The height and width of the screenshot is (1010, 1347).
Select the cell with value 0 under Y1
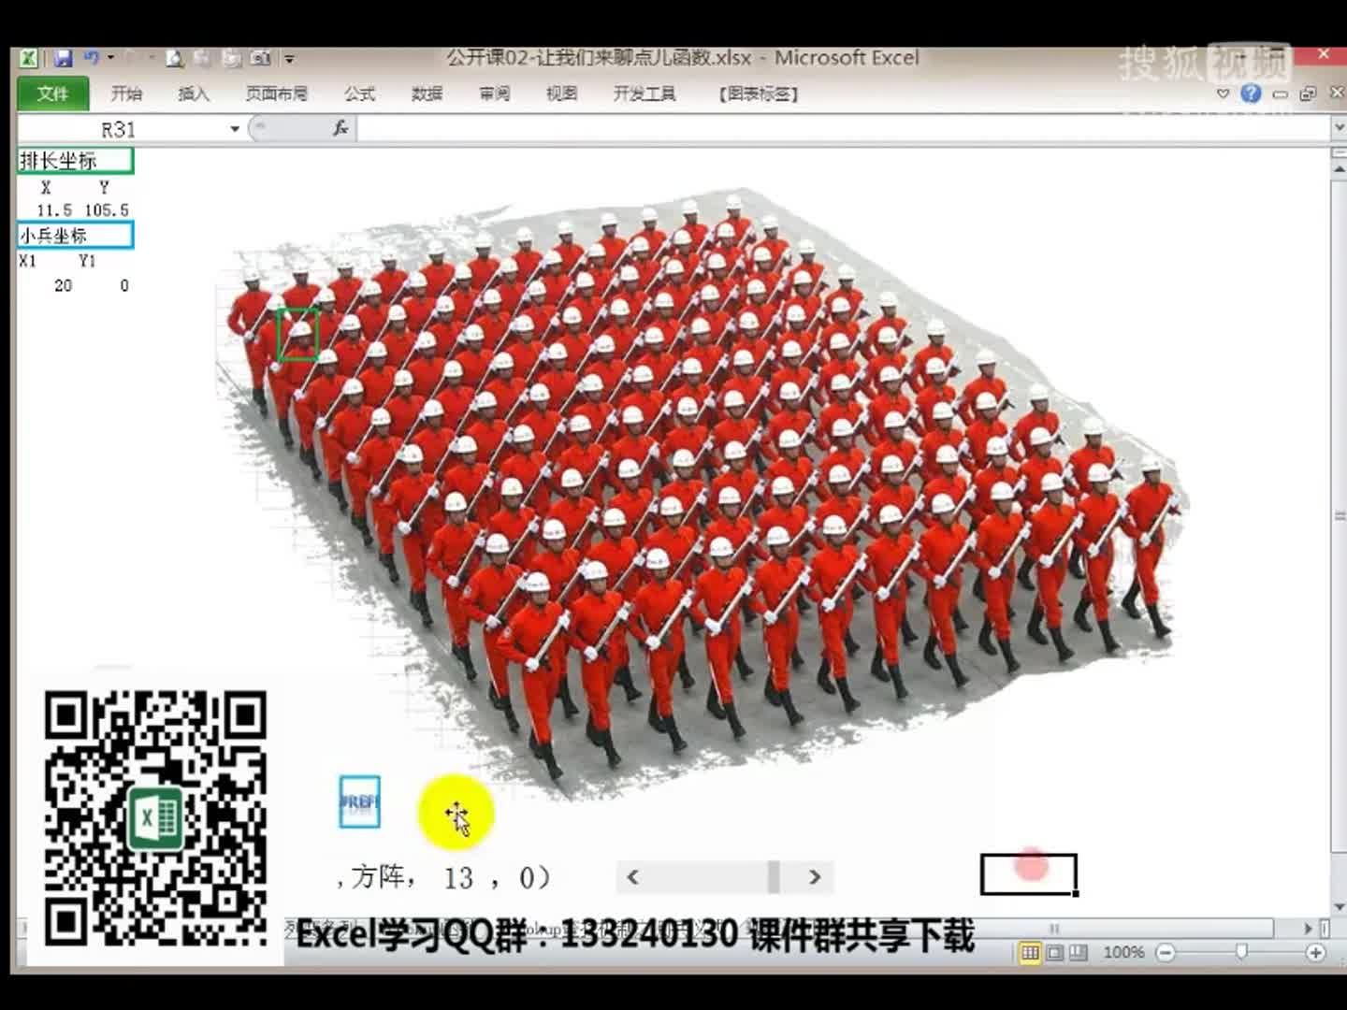(x=105, y=285)
